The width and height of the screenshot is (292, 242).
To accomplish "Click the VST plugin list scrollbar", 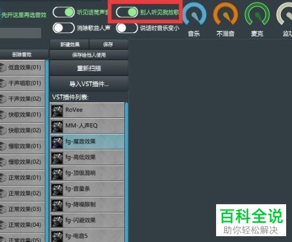I will (127, 172).
